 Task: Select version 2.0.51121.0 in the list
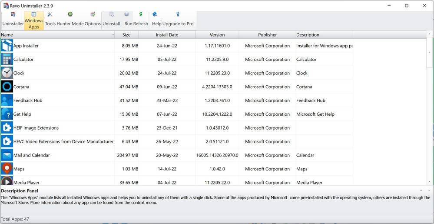tap(217, 141)
